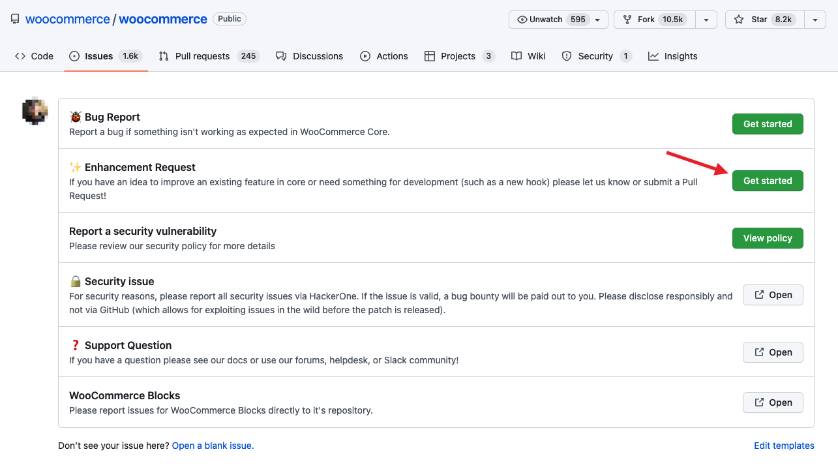Open the Star dropdown menu
Image resolution: width=838 pixels, height=471 pixels.
point(815,19)
